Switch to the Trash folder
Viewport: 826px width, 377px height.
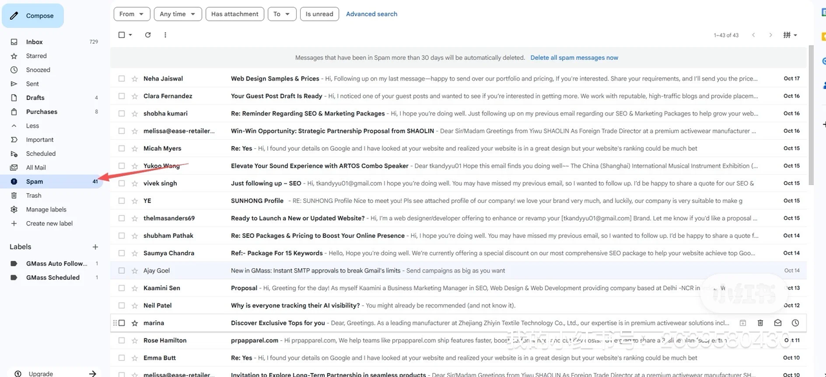[x=34, y=195]
